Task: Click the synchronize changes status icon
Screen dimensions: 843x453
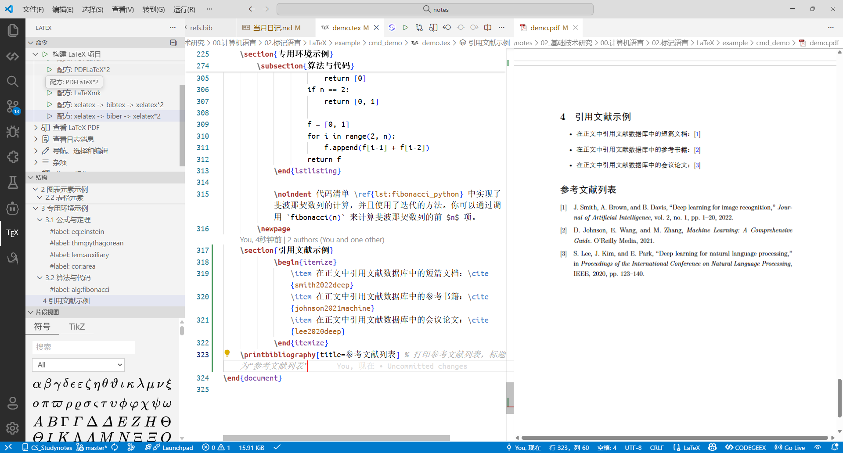Action: 115,447
